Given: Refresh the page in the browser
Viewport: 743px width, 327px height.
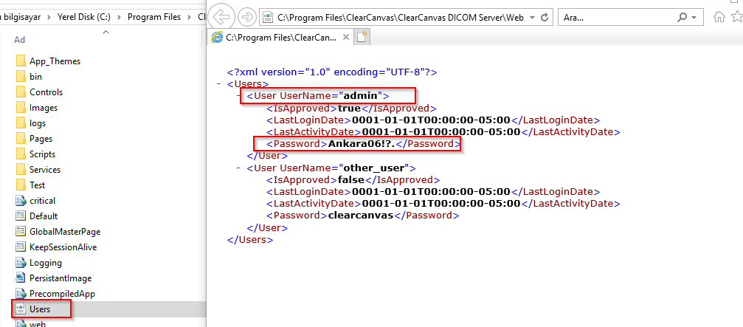Looking at the screenshot, I should coord(545,18).
